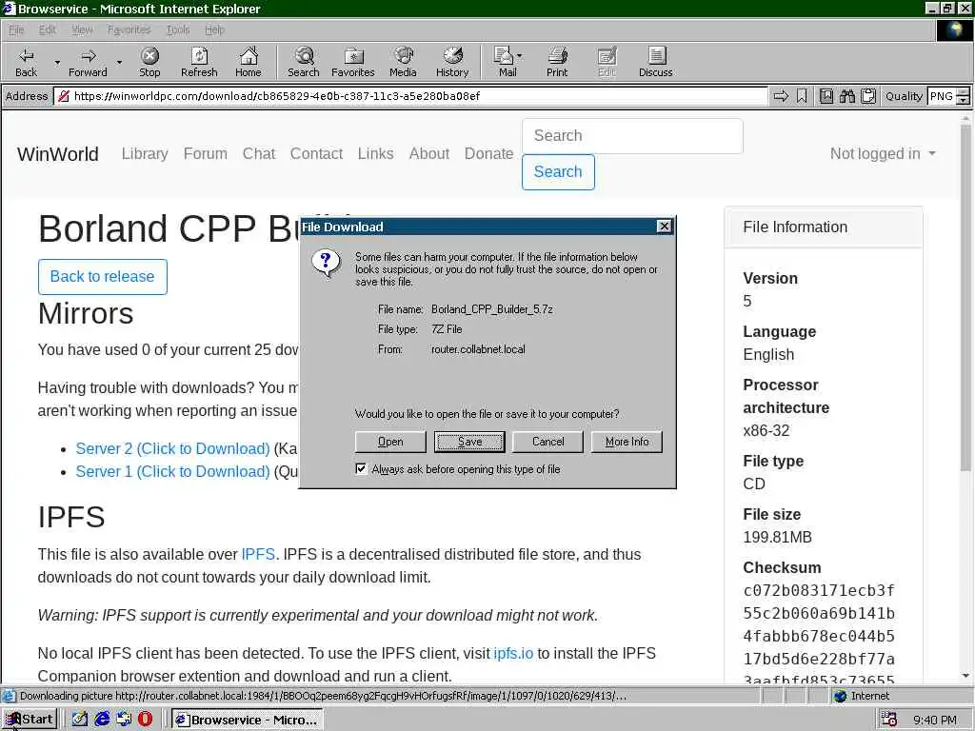Click the page icon in the address field
This screenshot has width=975, height=731.
point(63,96)
